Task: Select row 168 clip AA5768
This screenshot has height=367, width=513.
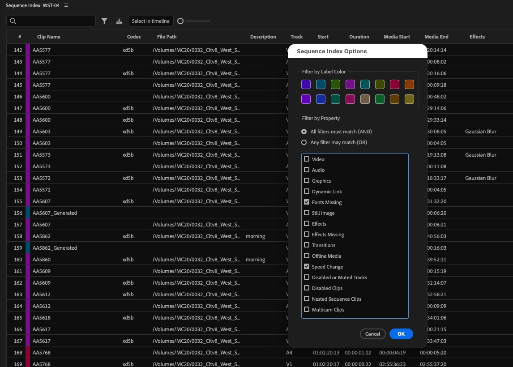Action: [x=42, y=353]
